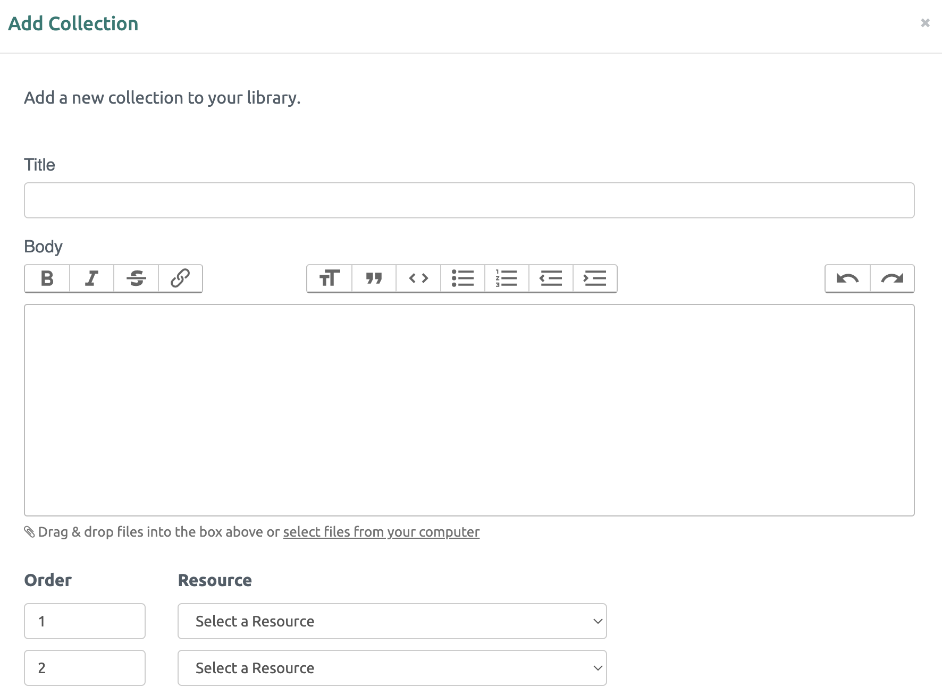Close the Add Collection dialog
942x695 pixels.
[x=925, y=23]
